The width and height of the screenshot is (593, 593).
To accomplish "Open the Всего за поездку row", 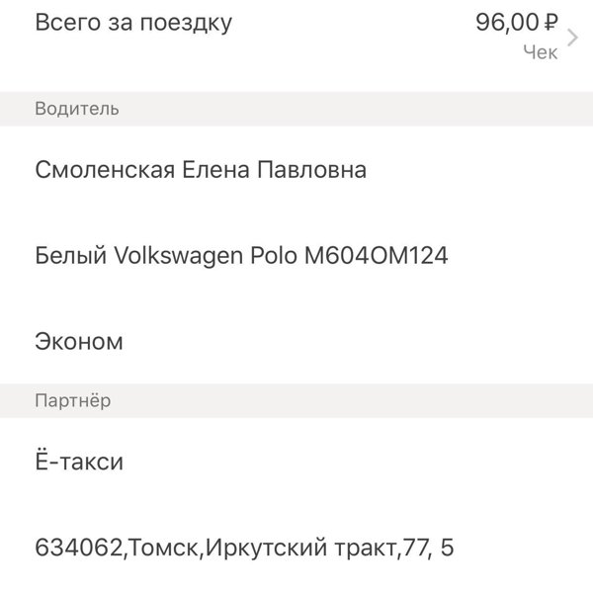I will tap(296, 38).
